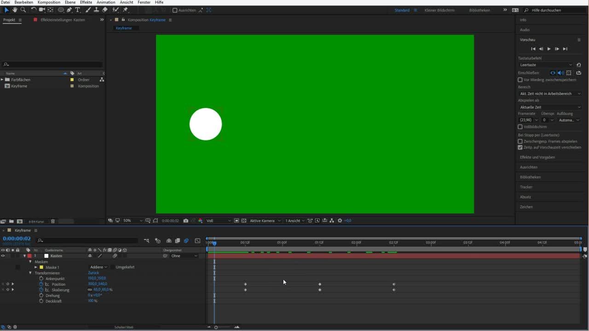
Task: Open Tastaturbefehl Leertaste dropdown
Action: pos(546,65)
